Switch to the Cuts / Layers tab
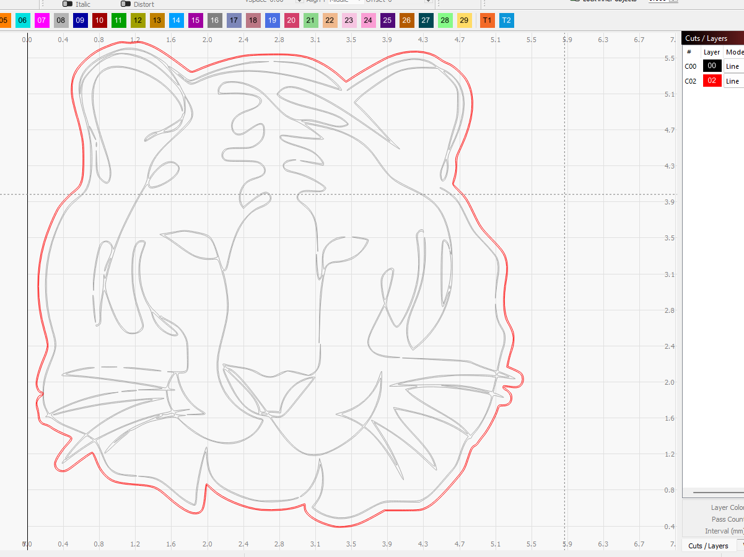The image size is (744, 557). (708, 546)
